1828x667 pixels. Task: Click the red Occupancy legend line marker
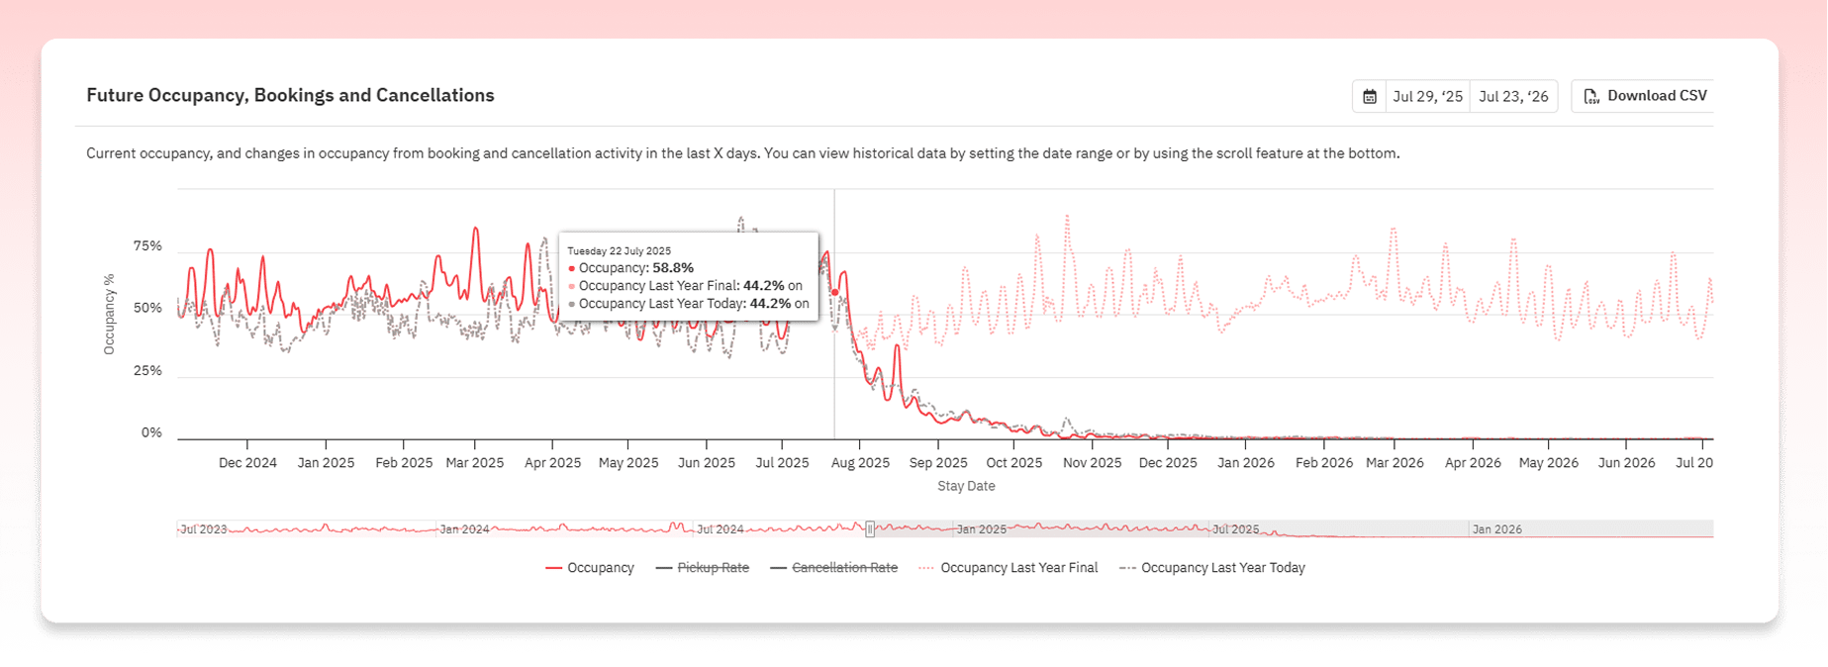[x=553, y=568]
